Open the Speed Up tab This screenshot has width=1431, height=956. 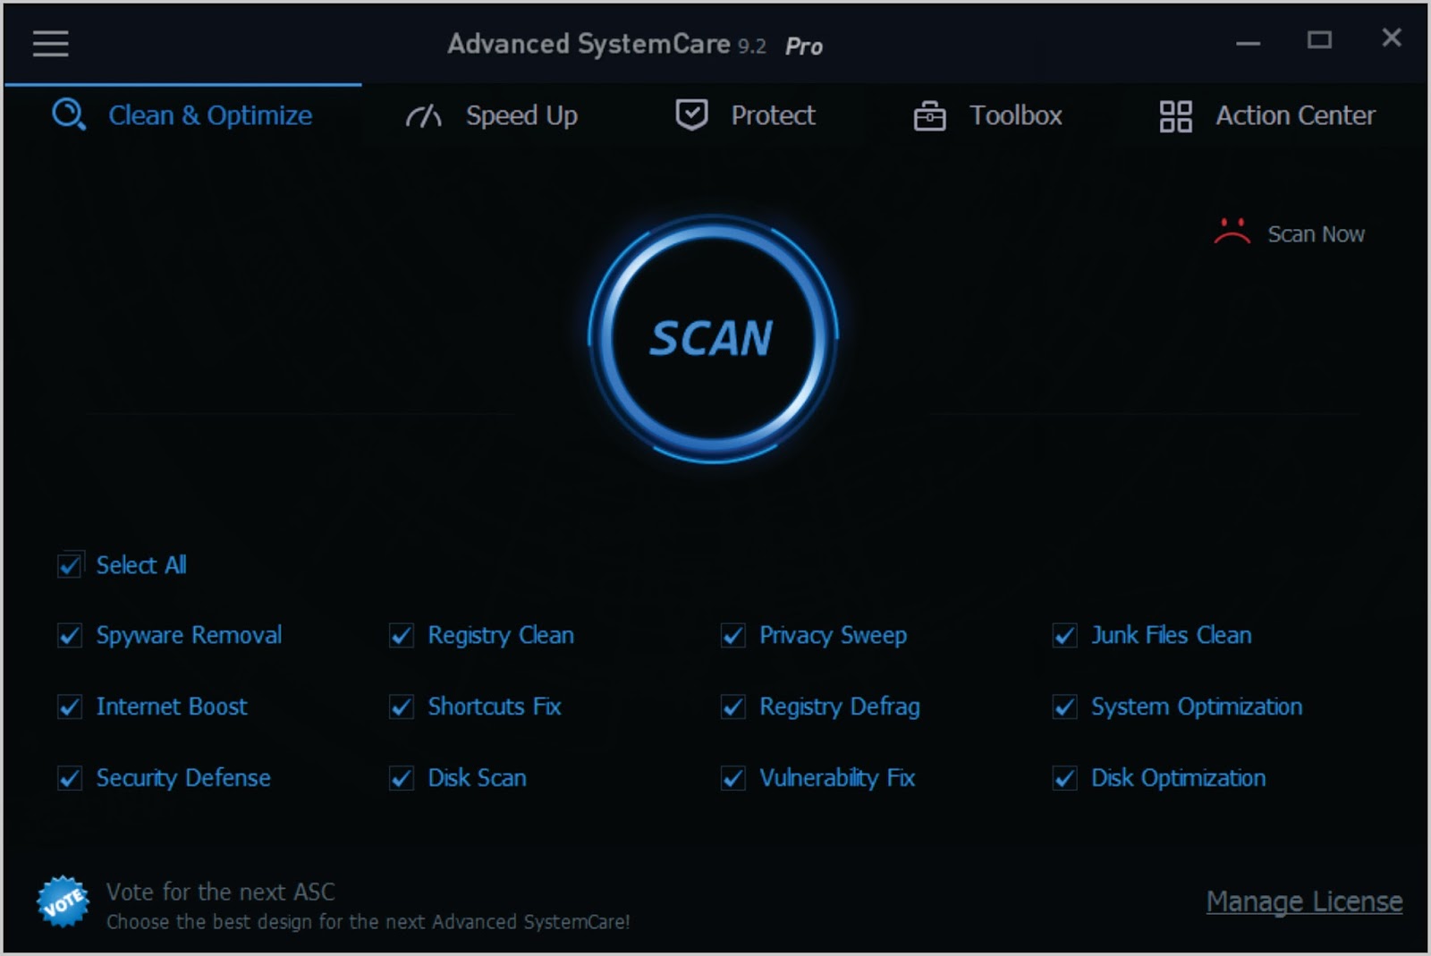[492, 115]
